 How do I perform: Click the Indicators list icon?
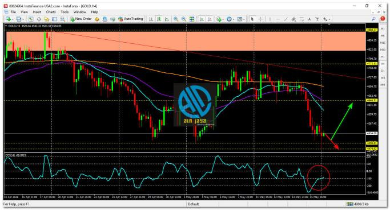click(x=219, y=19)
